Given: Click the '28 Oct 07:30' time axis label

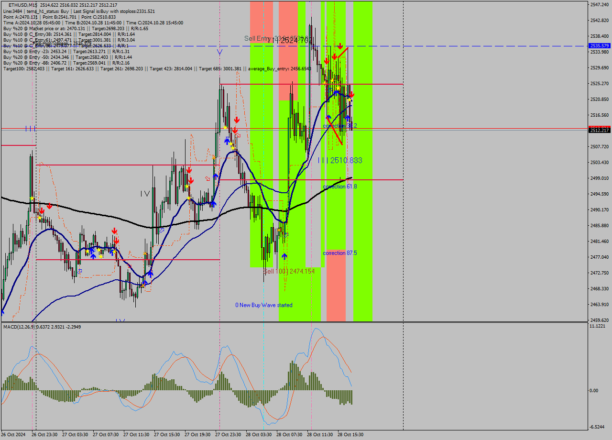Looking at the screenshot, I should pos(289,435).
